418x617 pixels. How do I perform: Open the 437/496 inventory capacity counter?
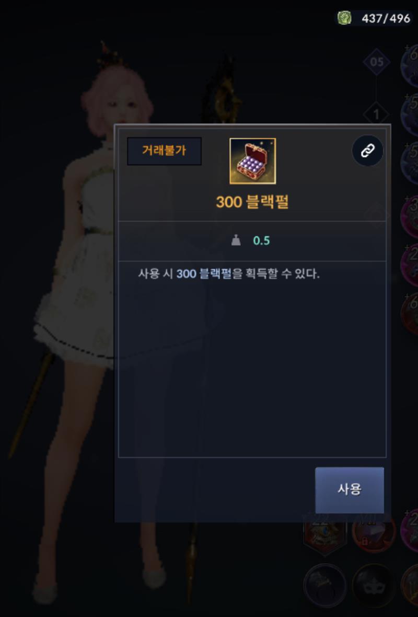click(x=386, y=18)
